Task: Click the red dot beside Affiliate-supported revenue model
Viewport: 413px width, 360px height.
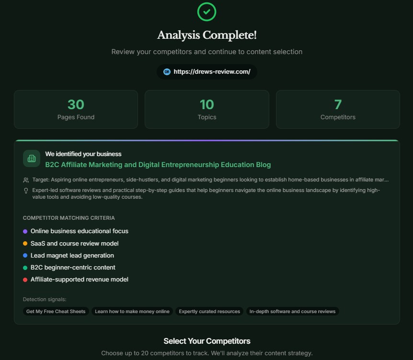Action: click(x=25, y=280)
